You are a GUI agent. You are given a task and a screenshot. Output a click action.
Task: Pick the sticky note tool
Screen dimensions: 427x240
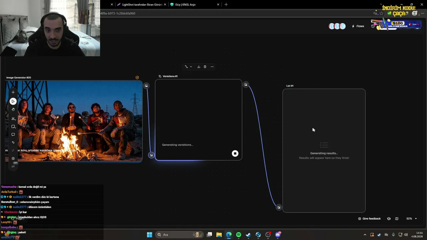pyautogui.click(x=13, y=127)
